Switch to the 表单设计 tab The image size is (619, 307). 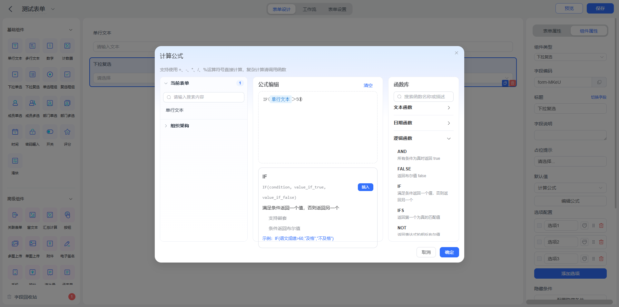point(281,9)
